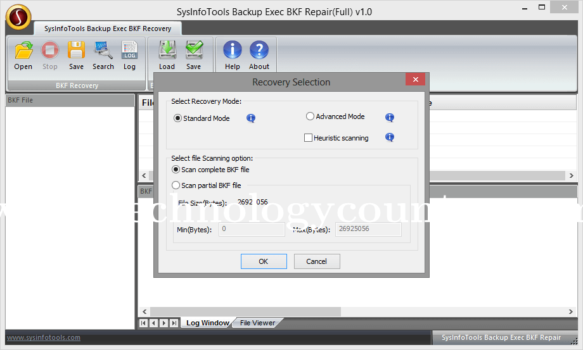Click the Cancel button in dialog
Image resolution: width=583 pixels, height=350 pixels.
[x=317, y=261]
